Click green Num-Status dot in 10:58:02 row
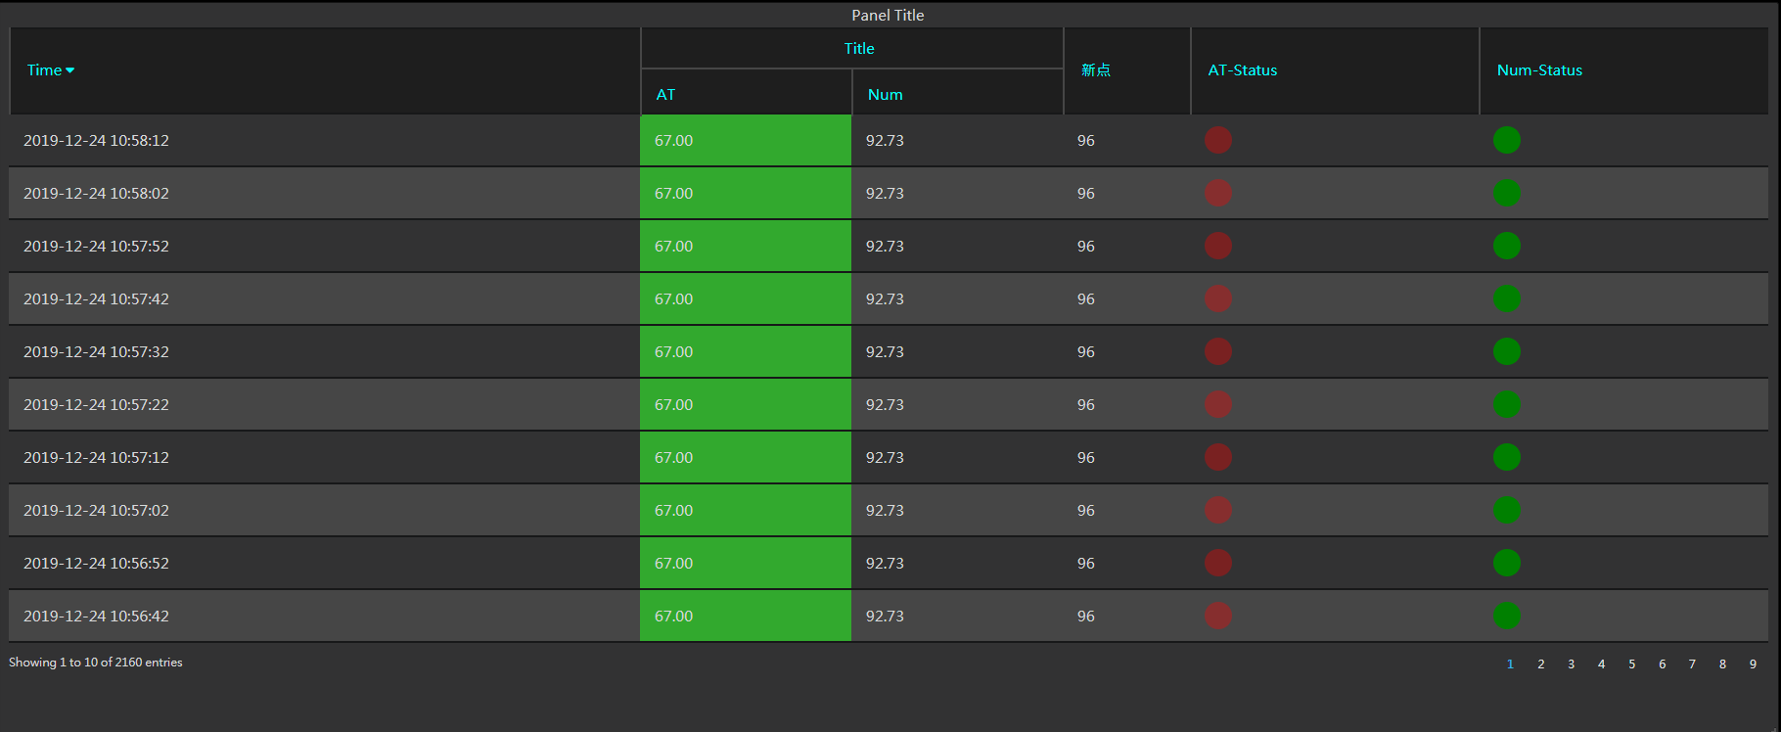 point(1507,193)
